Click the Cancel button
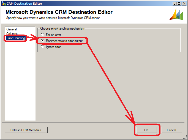 coord(171,130)
